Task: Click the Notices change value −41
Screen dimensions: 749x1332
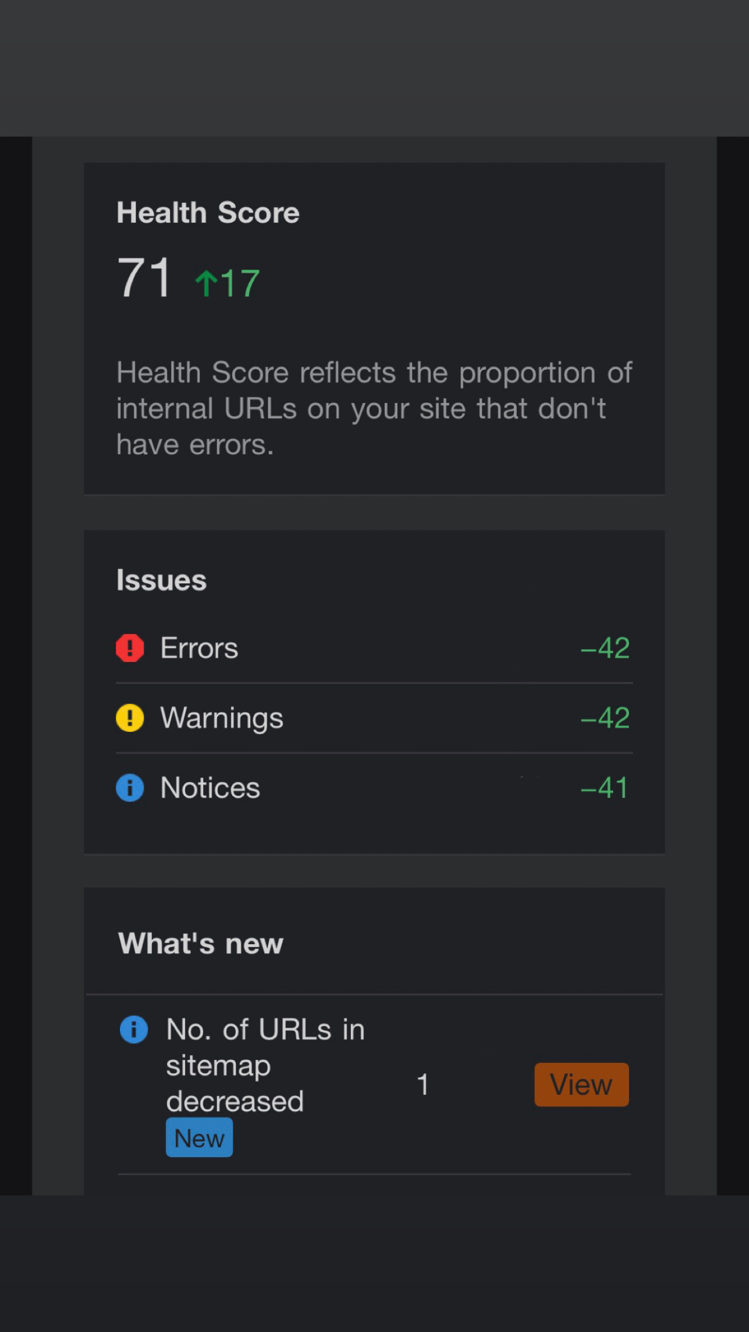Action: click(x=604, y=788)
